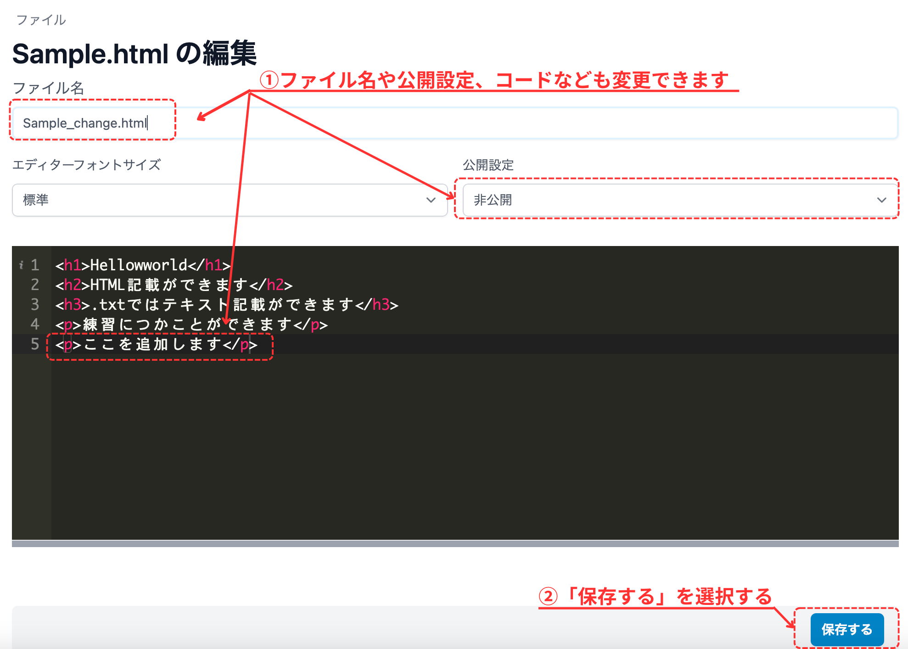Click line number 2 in editor gutter
The width and height of the screenshot is (908, 649).
(x=35, y=285)
